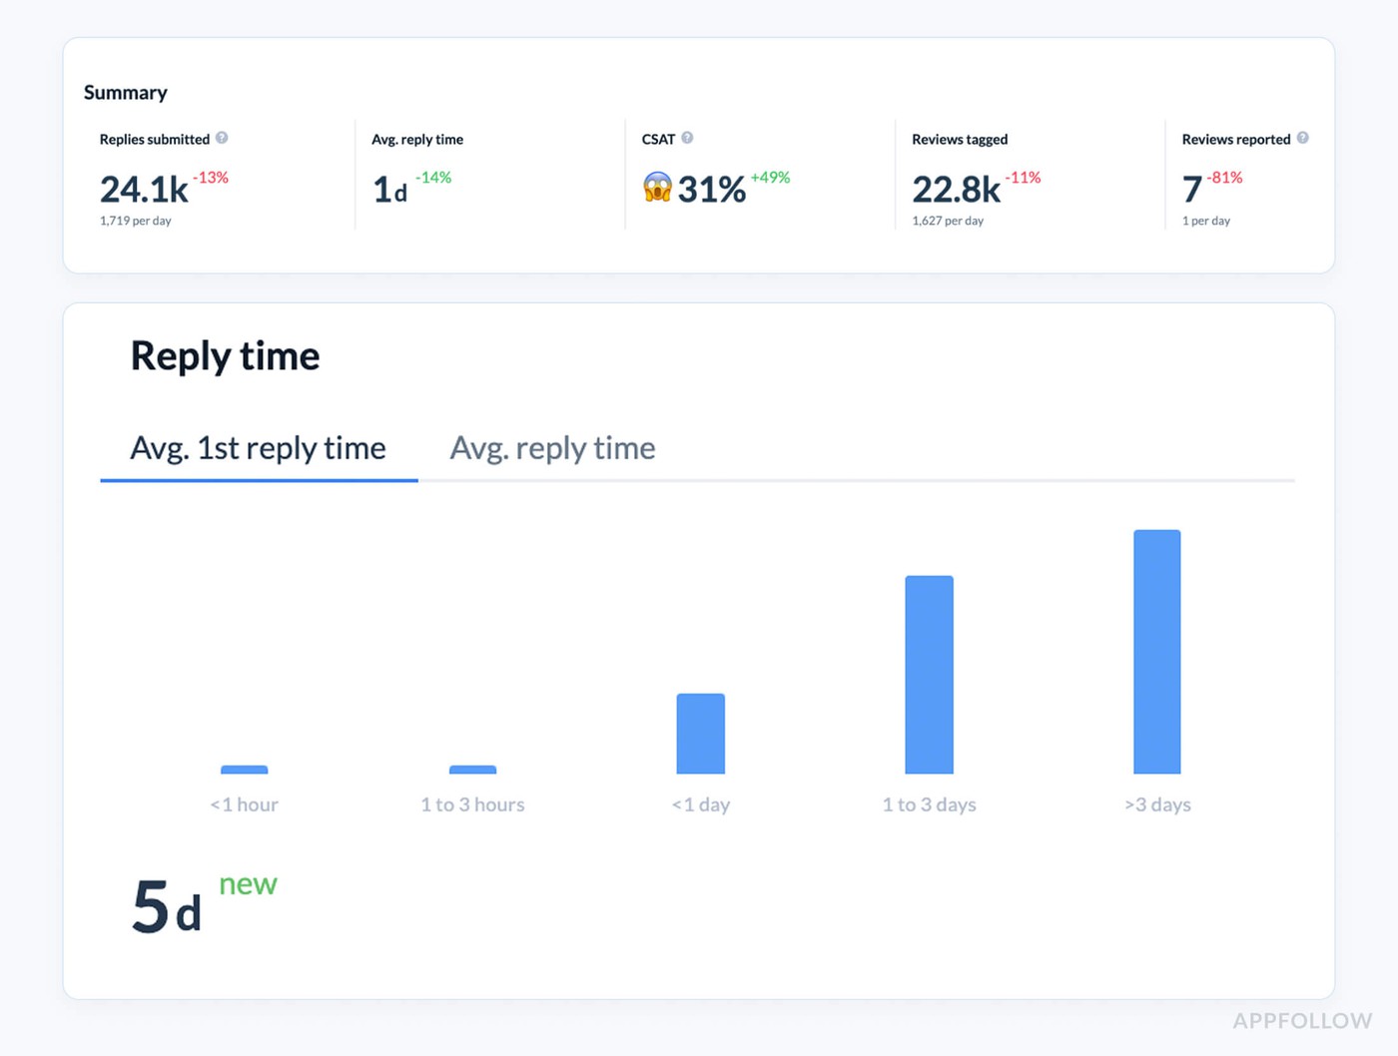
Task: Click the Summary section heading
Action: pyautogui.click(x=126, y=92)
